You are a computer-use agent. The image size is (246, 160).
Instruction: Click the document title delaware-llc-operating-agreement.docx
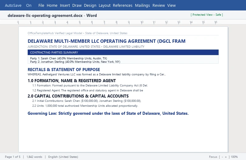[45, 16]
